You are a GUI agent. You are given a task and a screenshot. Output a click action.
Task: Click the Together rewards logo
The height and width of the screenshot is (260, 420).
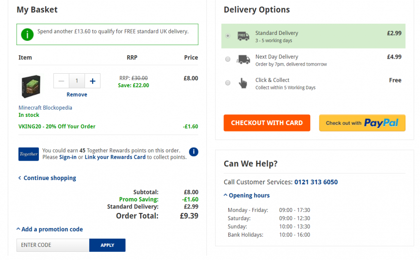click(x=28, y=154)
